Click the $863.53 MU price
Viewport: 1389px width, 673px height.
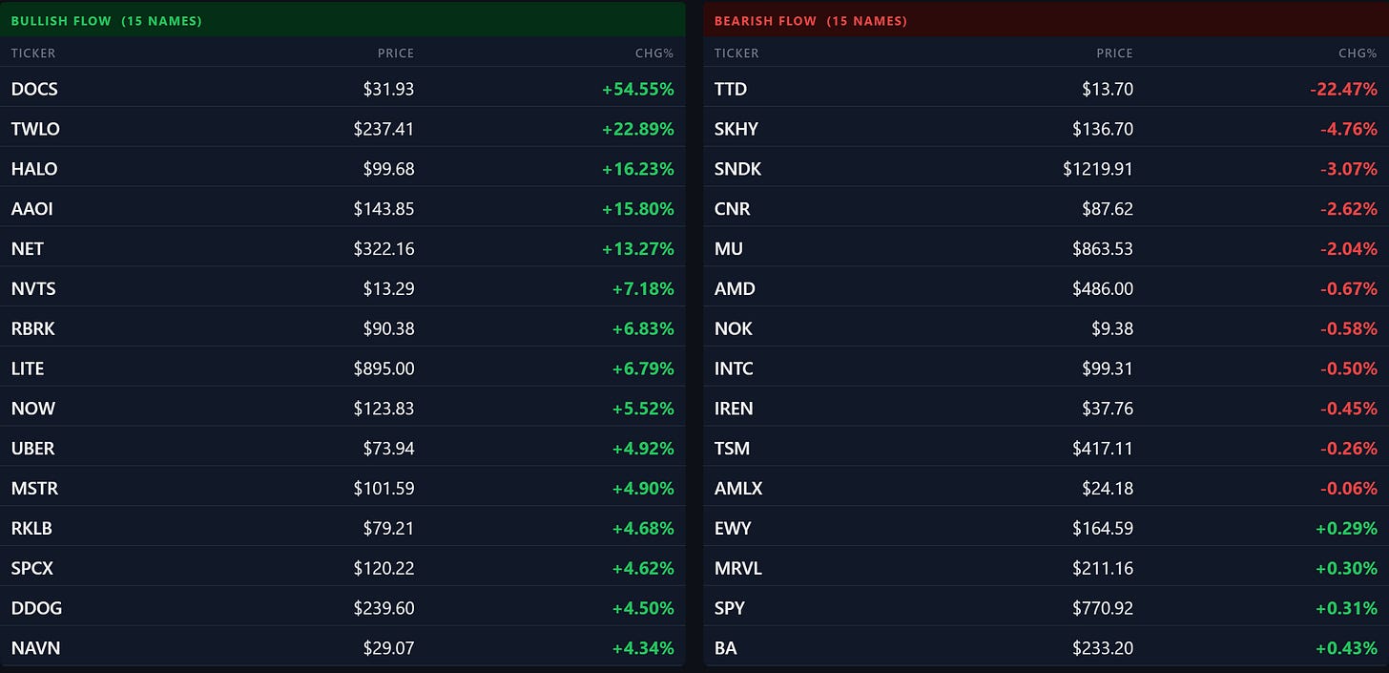point(1103,249)
